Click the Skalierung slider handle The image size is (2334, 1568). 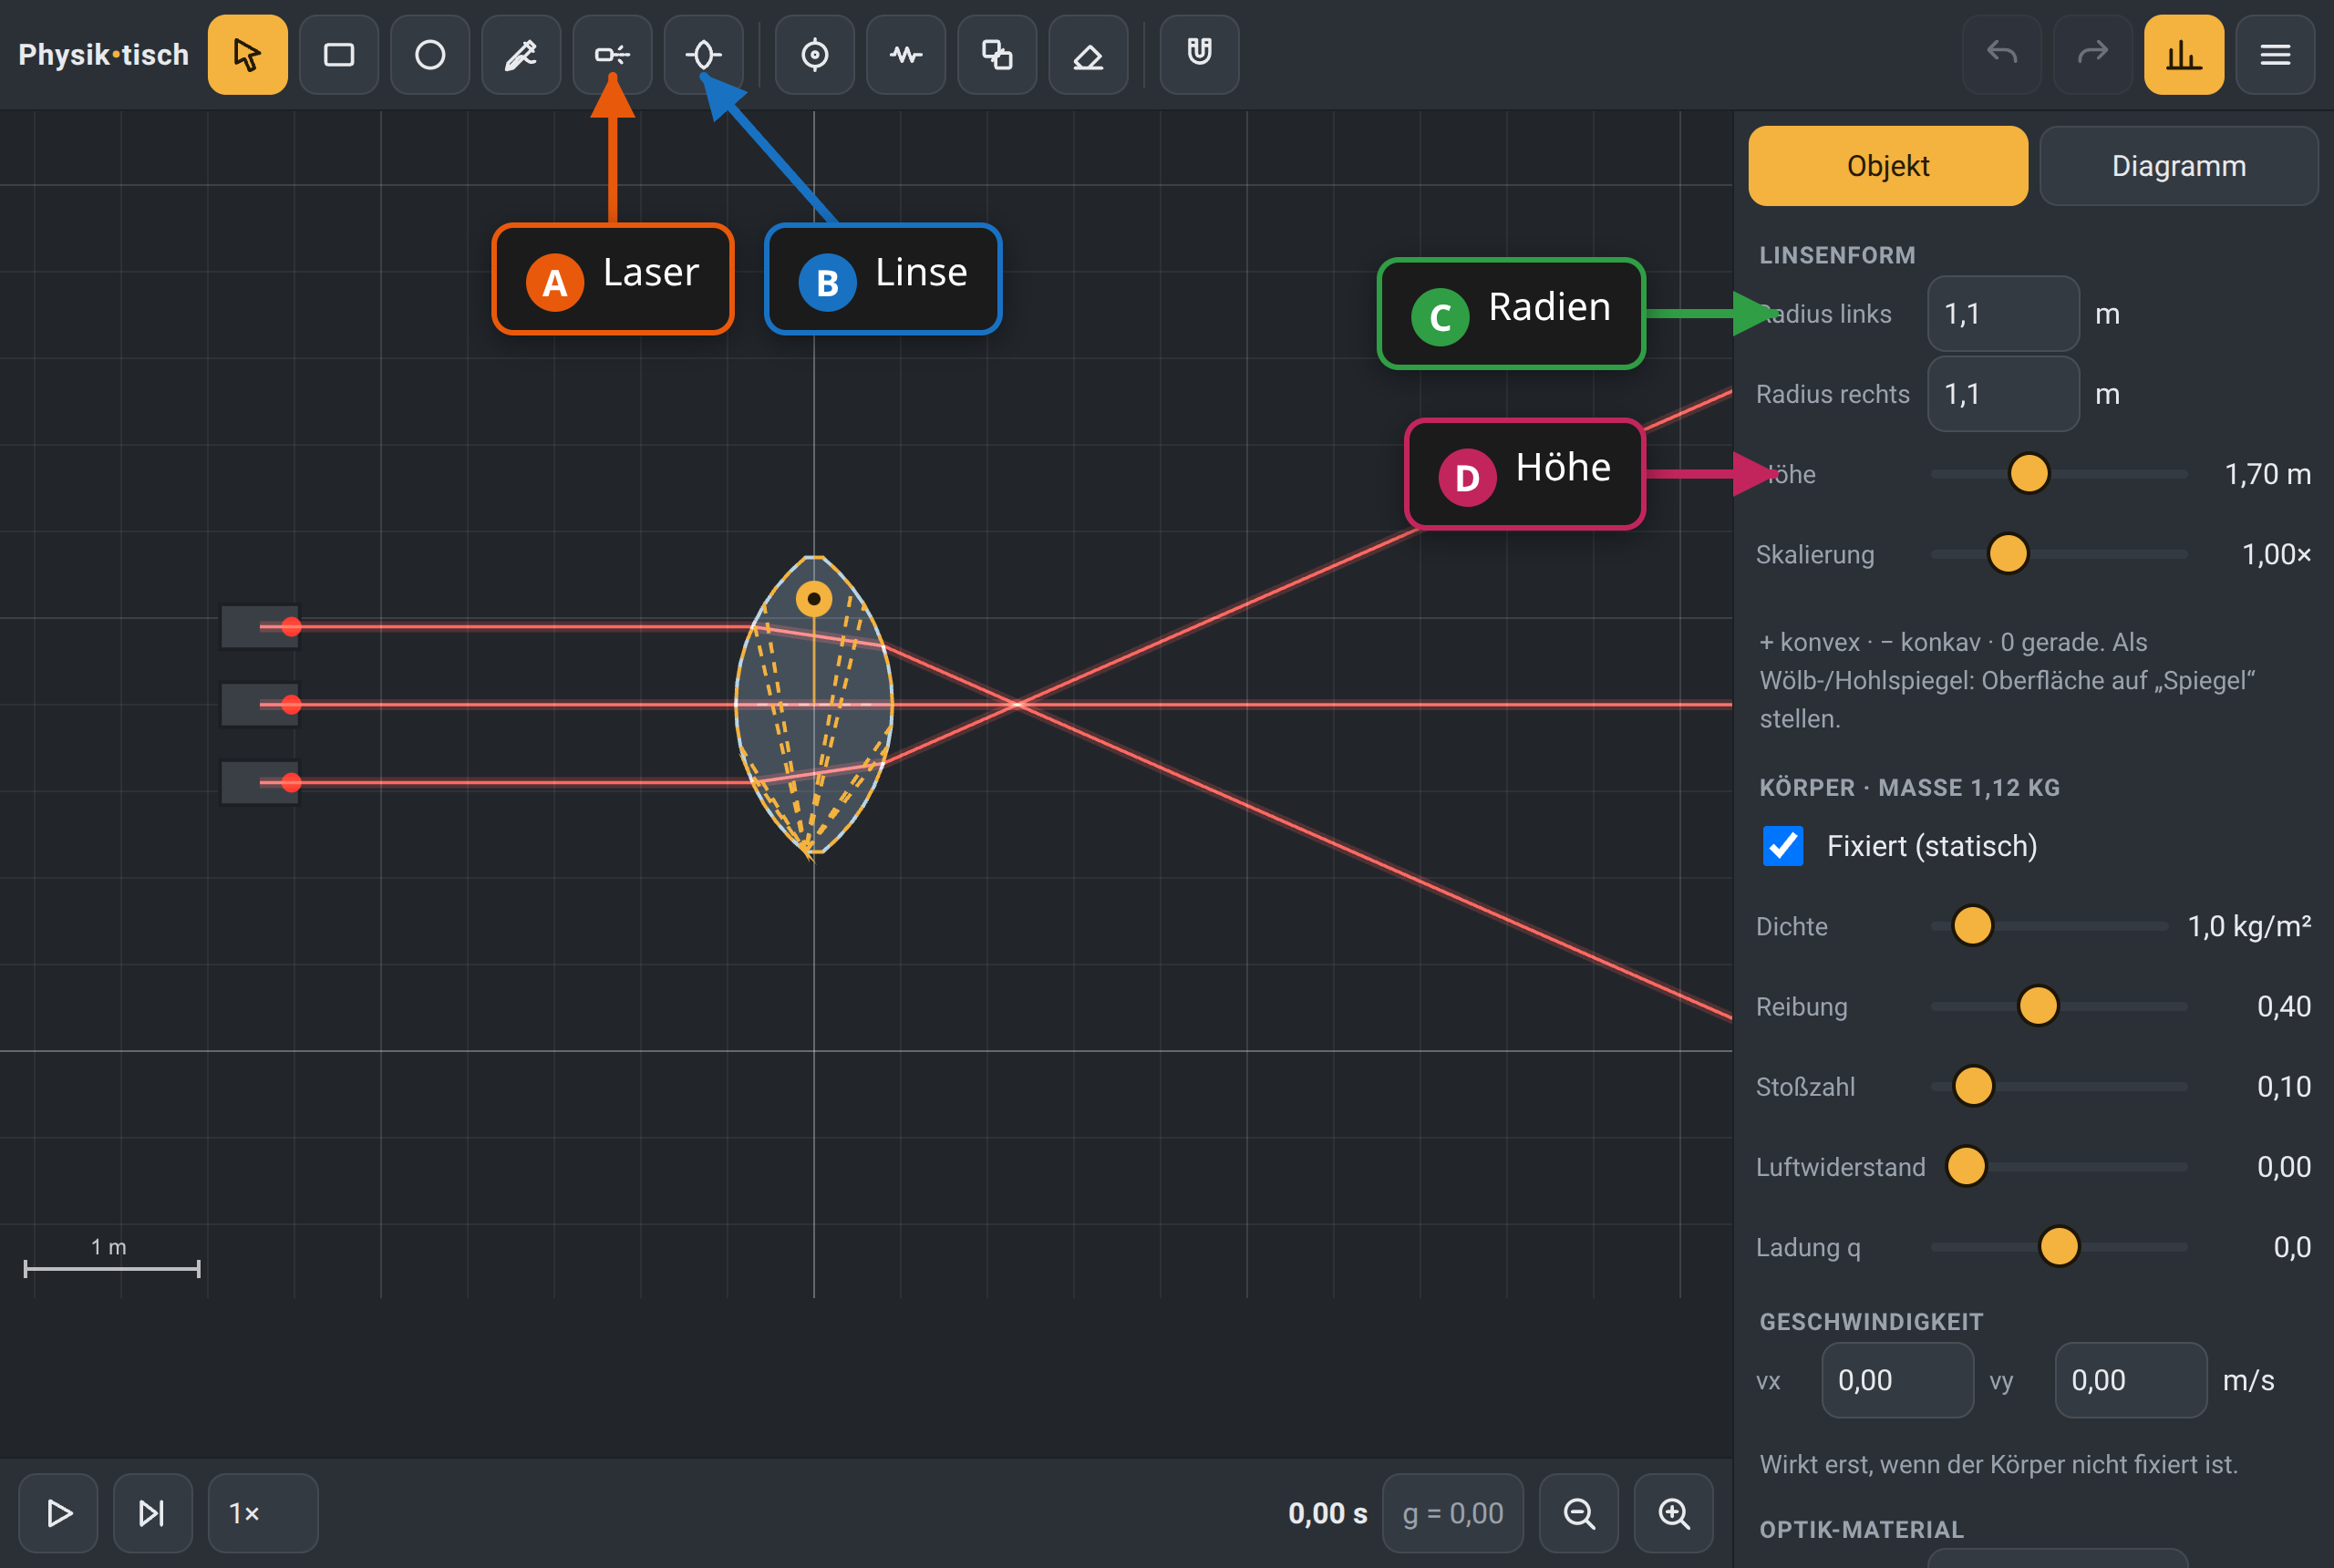(x=2008, y=553)
